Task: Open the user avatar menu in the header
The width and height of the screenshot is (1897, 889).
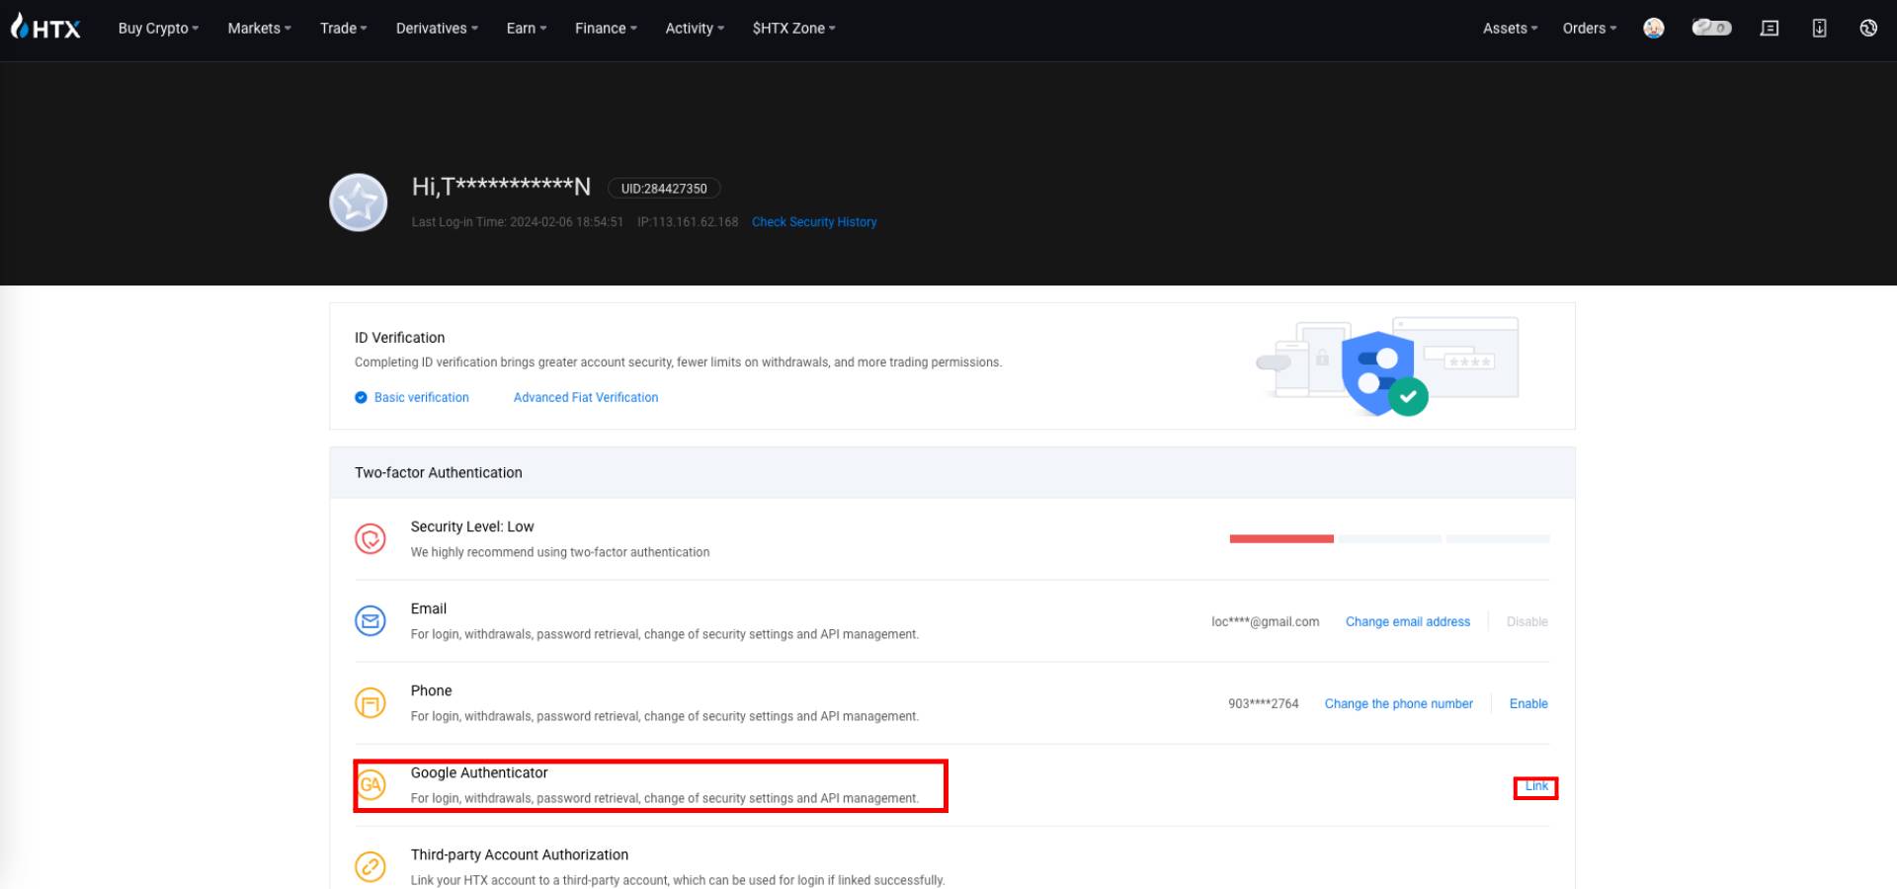Action: (1654, 29)
